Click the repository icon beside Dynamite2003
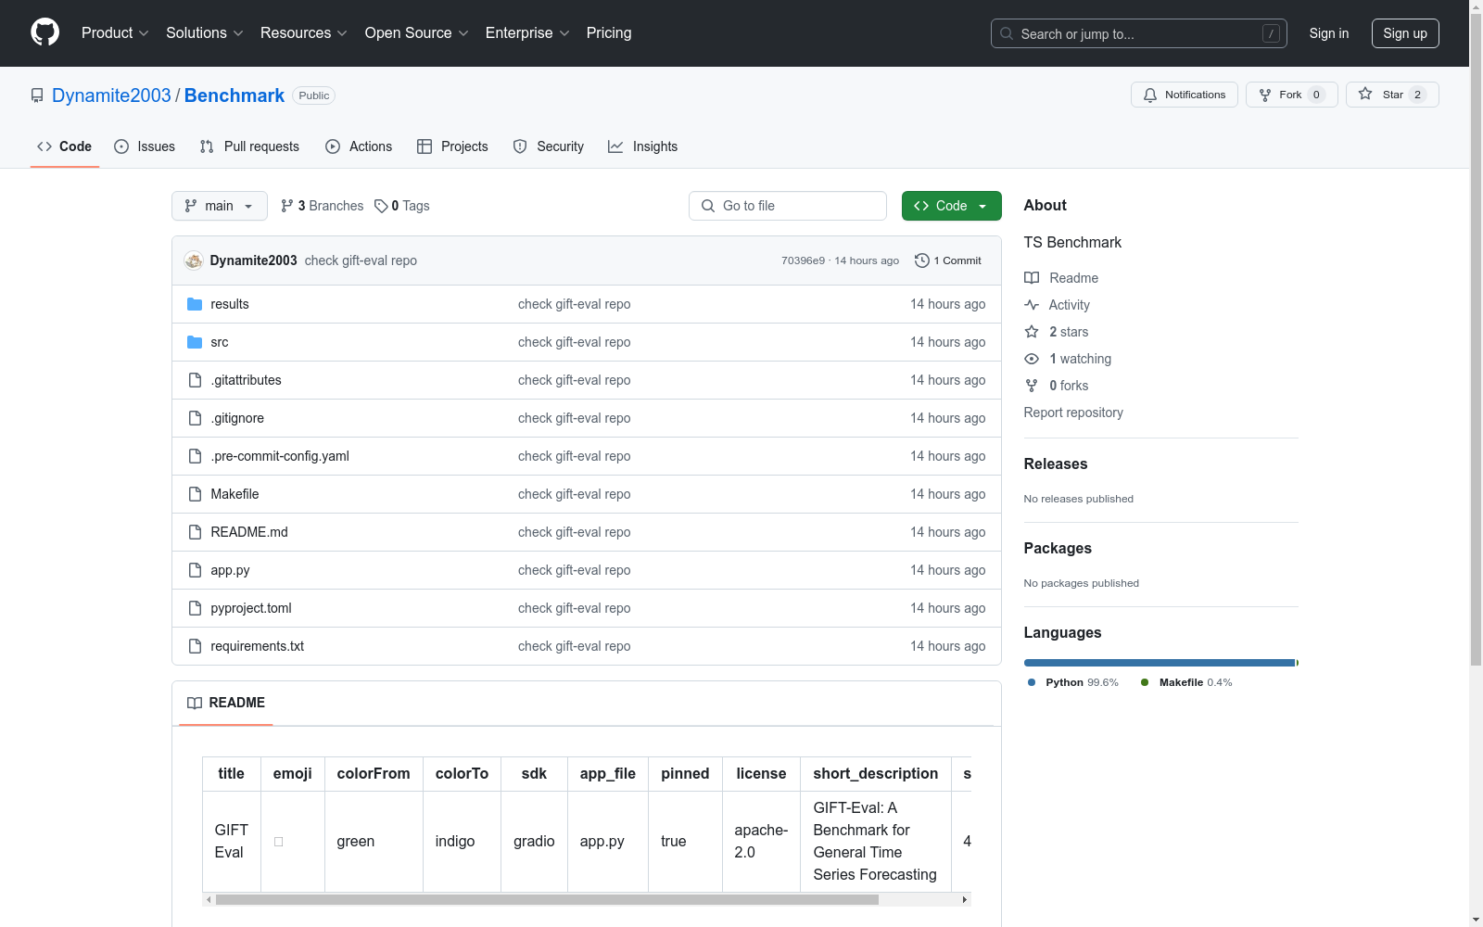1483x927 pixels. tap(37, 95)
